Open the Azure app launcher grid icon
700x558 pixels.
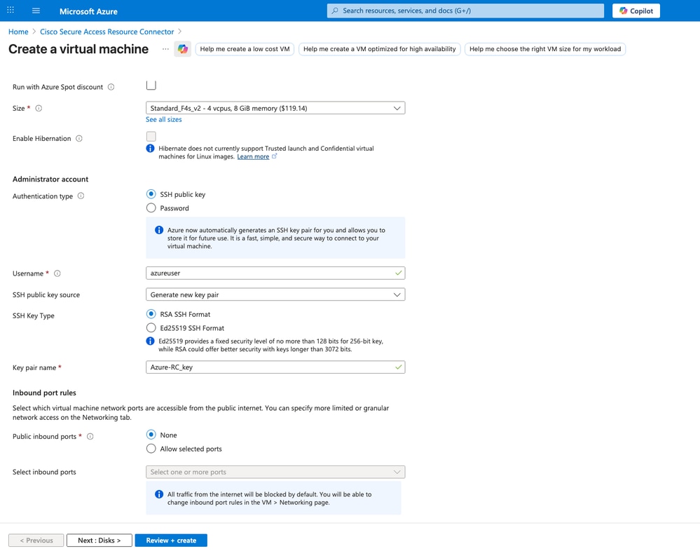click(x=10, y=11)
